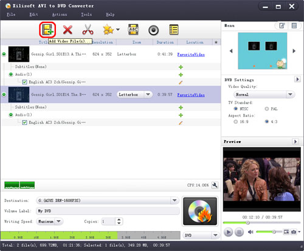Open FavoriteVideo location link for S01E14
Image resolution: width=304 pixels, height=251 pixels.
click(191, 95)
